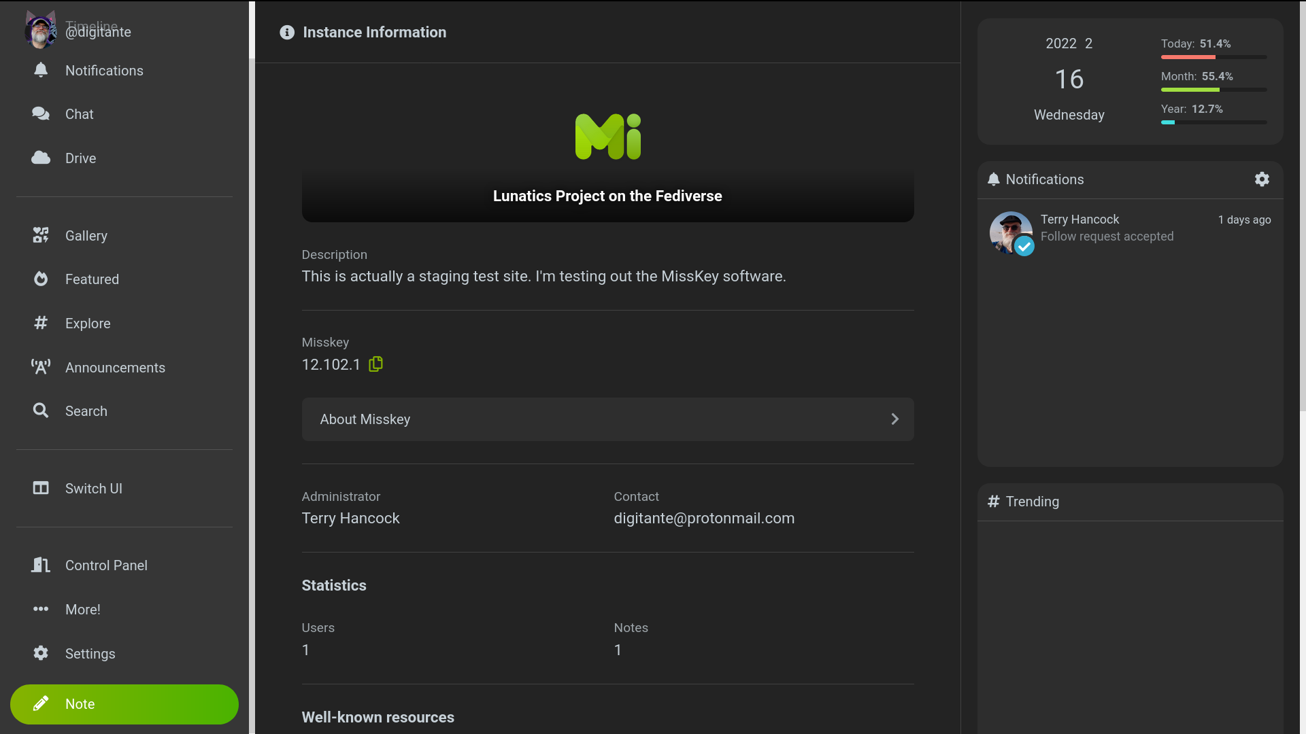Click the Featured flame icon
Viewport: 1306px width, 734px height.
(41, 279)
